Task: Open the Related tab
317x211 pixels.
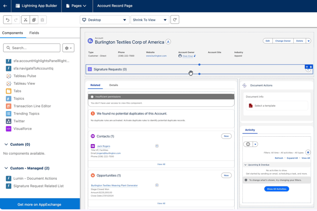Action: (x=95, y=85)
